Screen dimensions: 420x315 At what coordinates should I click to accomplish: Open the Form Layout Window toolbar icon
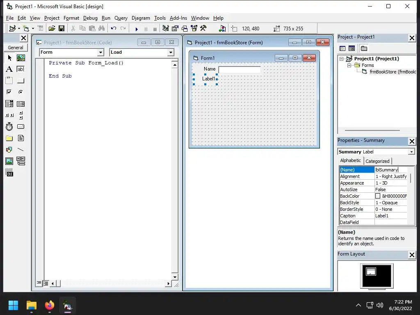pyautogui.click(x=185, y=28)
